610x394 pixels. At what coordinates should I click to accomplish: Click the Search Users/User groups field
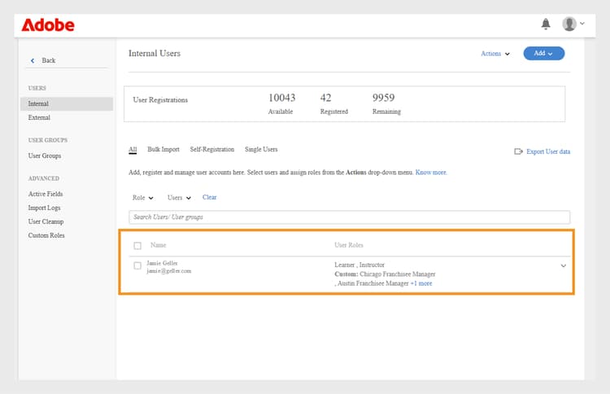point(349,217)
